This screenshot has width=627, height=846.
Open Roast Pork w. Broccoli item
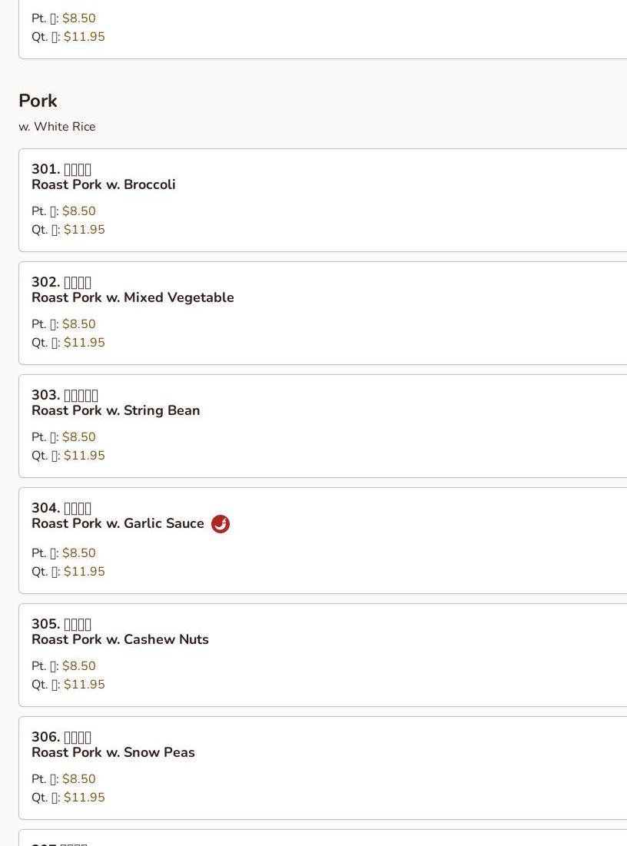[104, 185]
